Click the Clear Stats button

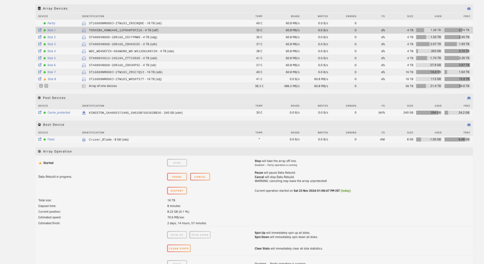pyautogui.click(x=179, y=248)
